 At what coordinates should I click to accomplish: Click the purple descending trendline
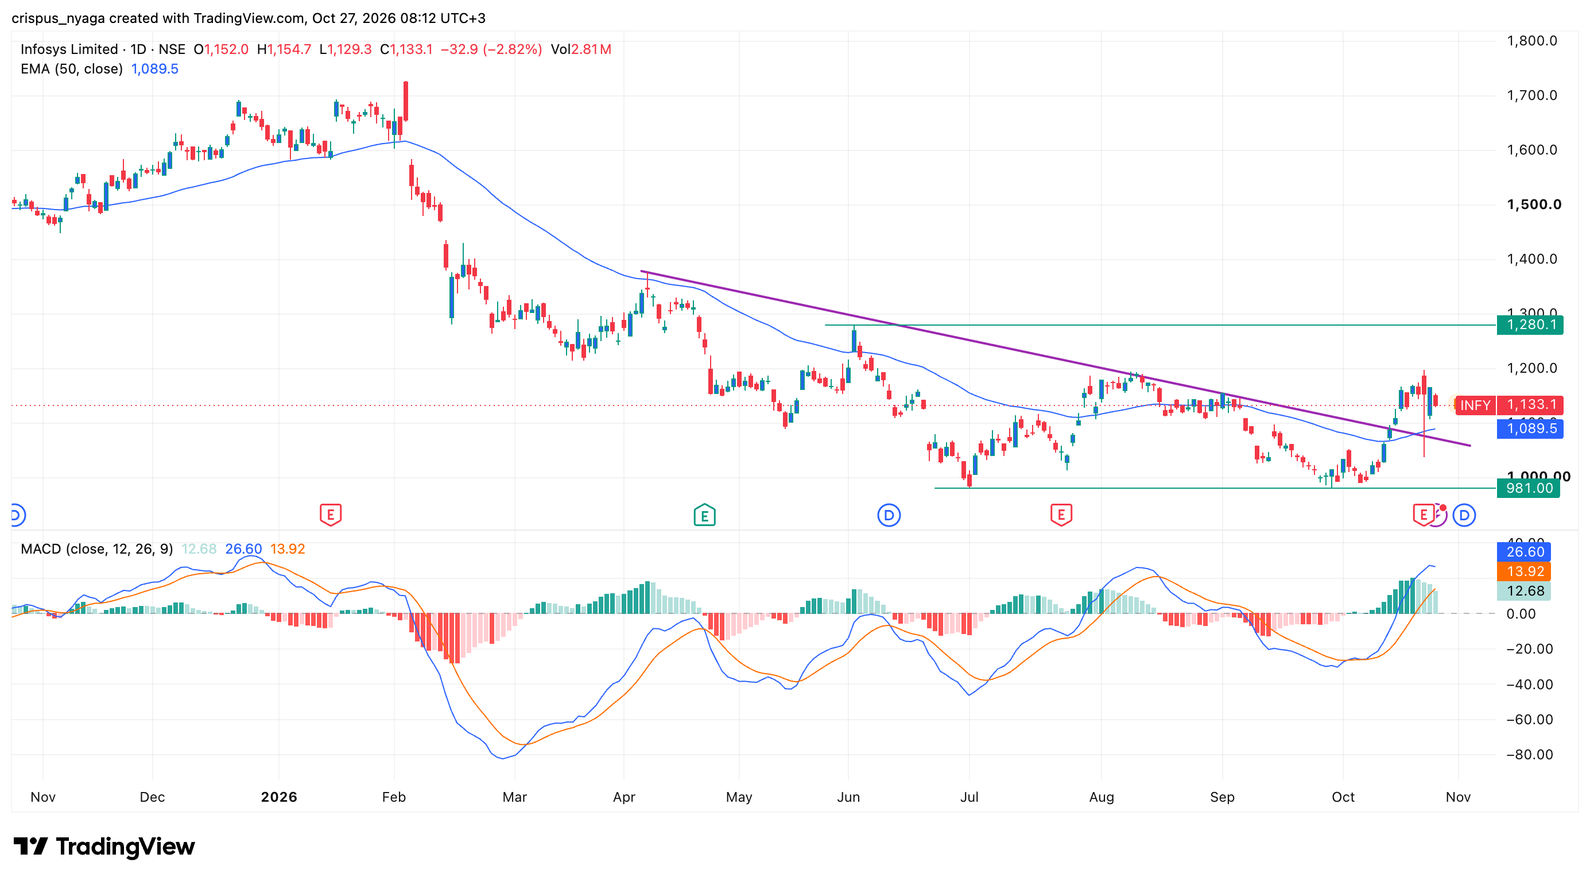pyautogui.click(x=1056, y=358)
